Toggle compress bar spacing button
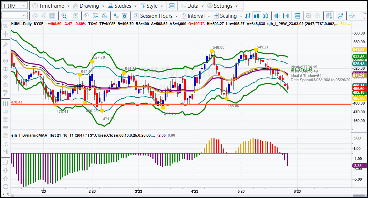368x198 pixels. 277,16
